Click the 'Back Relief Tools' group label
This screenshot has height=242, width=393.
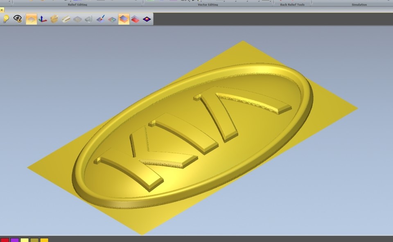(292, 5)
